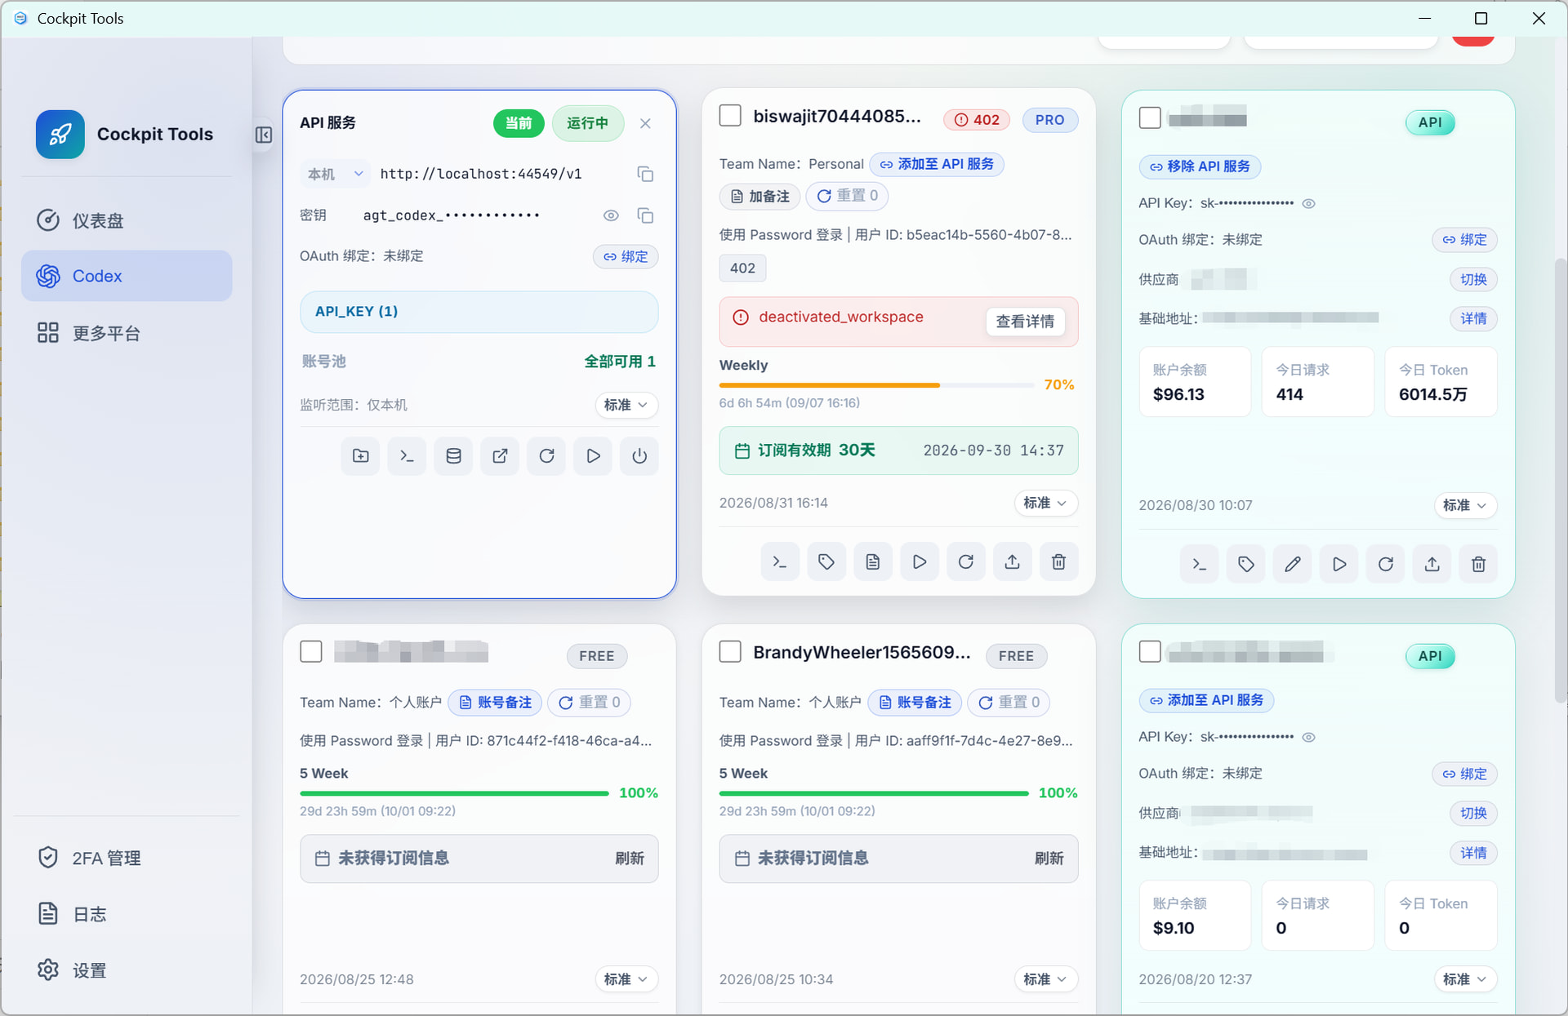1568x1016 pixels.
Task: Click the vertical scrollbar on the right edge
Action: (x=1561, y=481)
